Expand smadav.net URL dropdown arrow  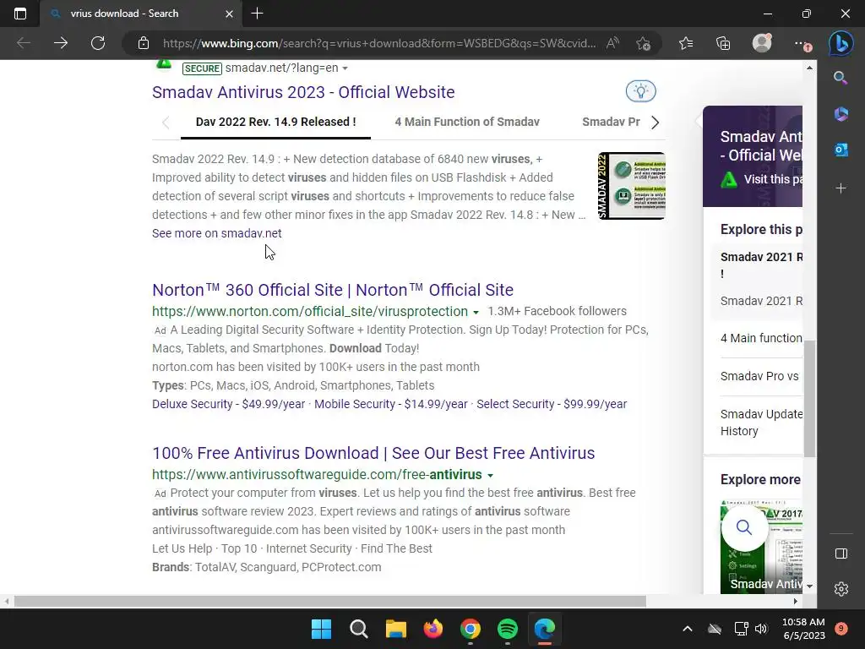[345, 68]
